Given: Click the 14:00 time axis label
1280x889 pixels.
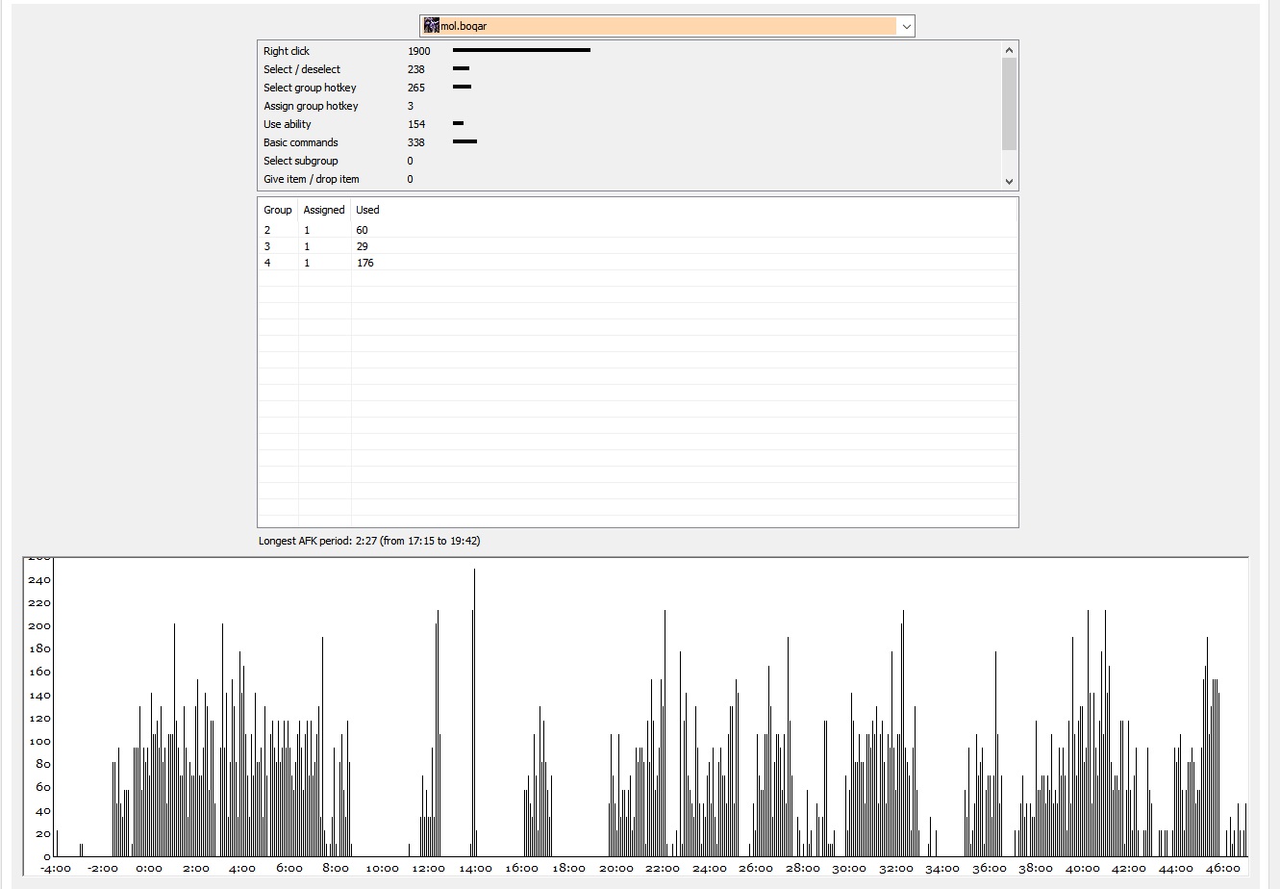Looking at the screenshot, I should [x=475, y=869].
